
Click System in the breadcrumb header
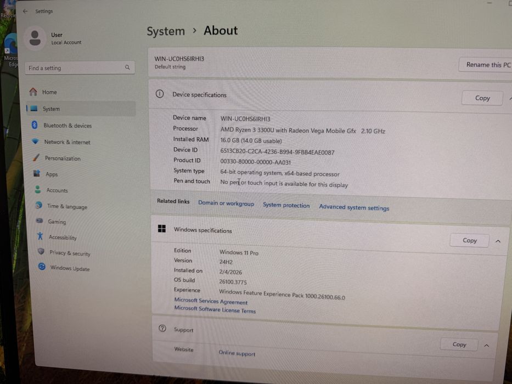166,31
